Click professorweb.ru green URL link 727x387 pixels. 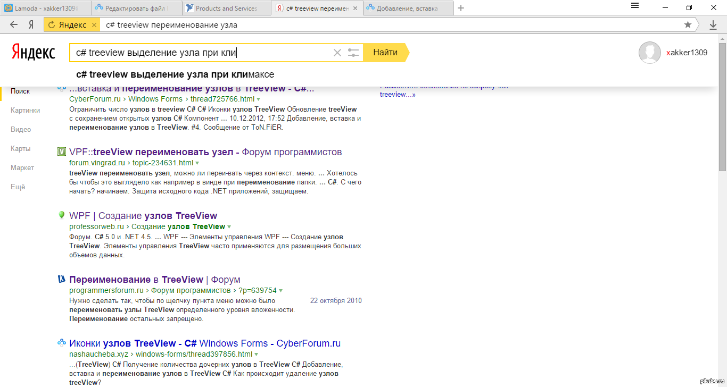click(x=96, y=227)
